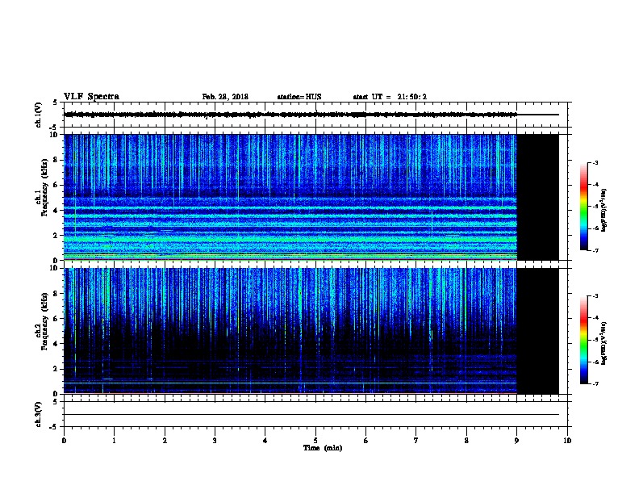Click time axis tick label "3"

coord(215,441)
